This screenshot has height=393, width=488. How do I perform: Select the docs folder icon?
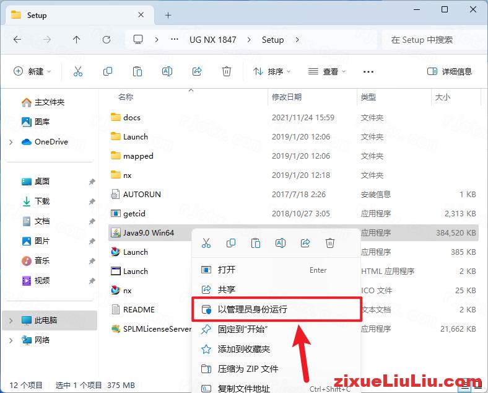tap(116, 117)
